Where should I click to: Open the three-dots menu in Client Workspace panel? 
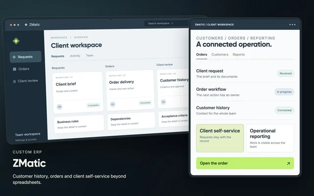[292, 24]
